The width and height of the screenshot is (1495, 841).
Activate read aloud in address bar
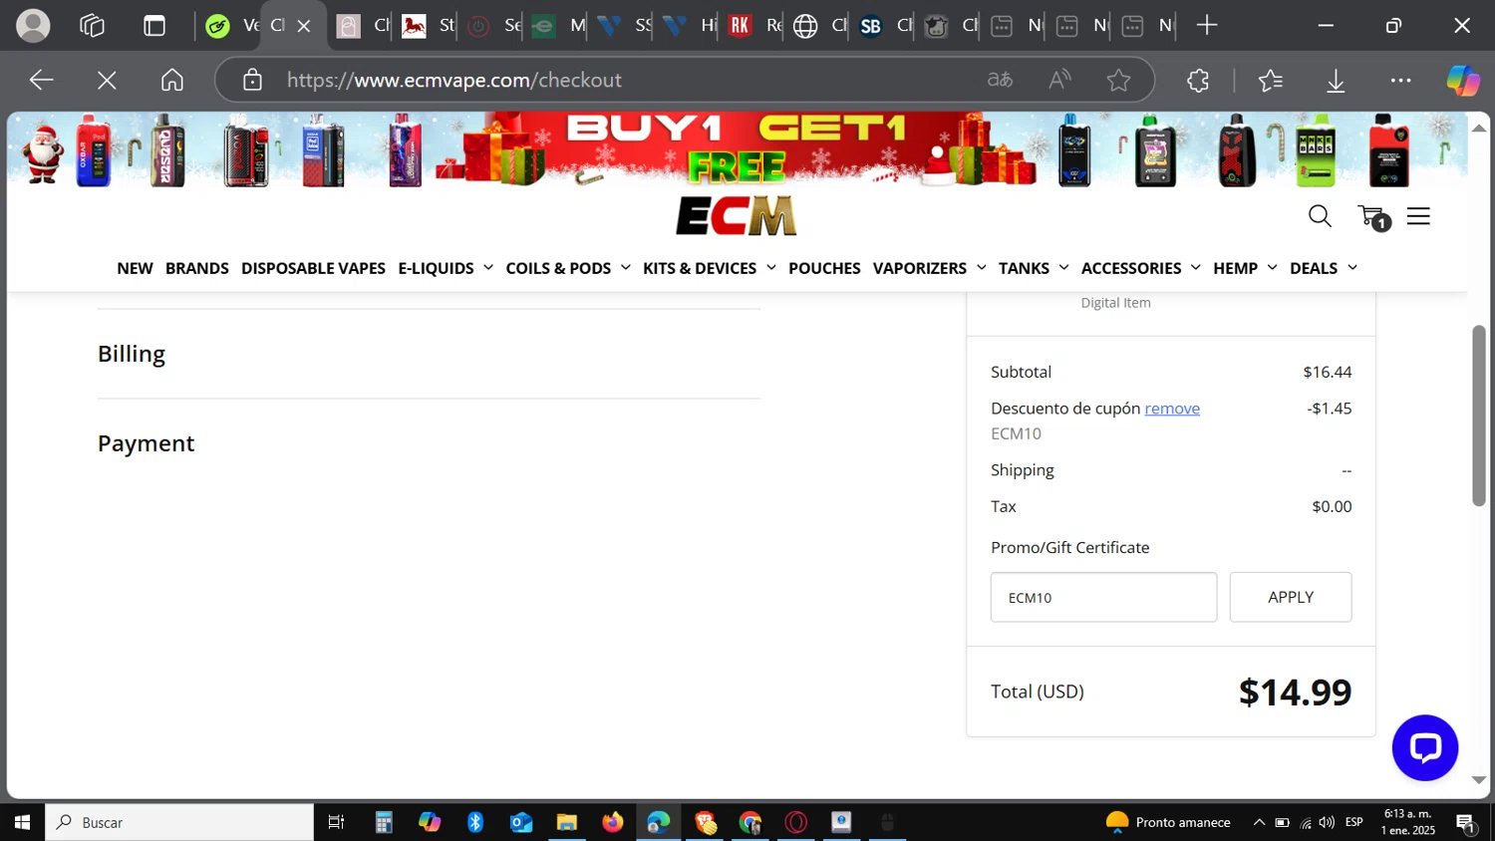pyautogui.click(x=1059, y=80)
